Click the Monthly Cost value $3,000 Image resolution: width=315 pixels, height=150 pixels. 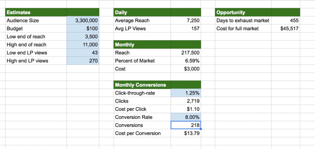tap(186, 69)
